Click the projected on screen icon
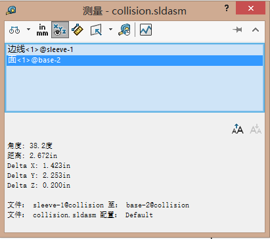Screen dimensions: 270x239 click(x=96, y=30)
